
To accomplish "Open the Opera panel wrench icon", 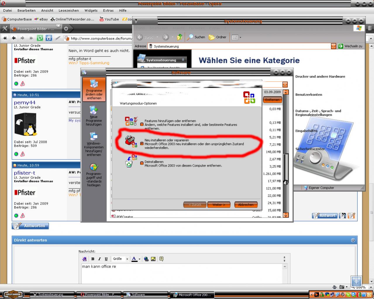I will (x=5, y=29).
